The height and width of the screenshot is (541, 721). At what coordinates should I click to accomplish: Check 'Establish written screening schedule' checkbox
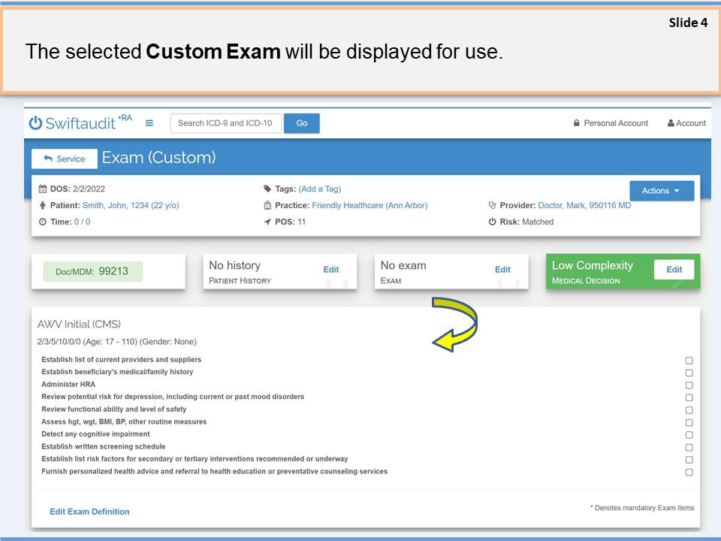coord(689,448)
